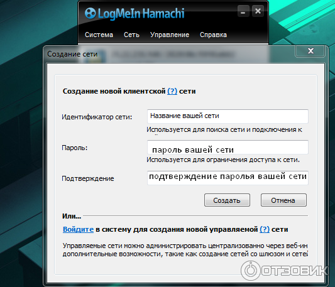This screenshot has height=287, width=335.
Task: Open the Управление menu
Action: (x=170, y=35)
